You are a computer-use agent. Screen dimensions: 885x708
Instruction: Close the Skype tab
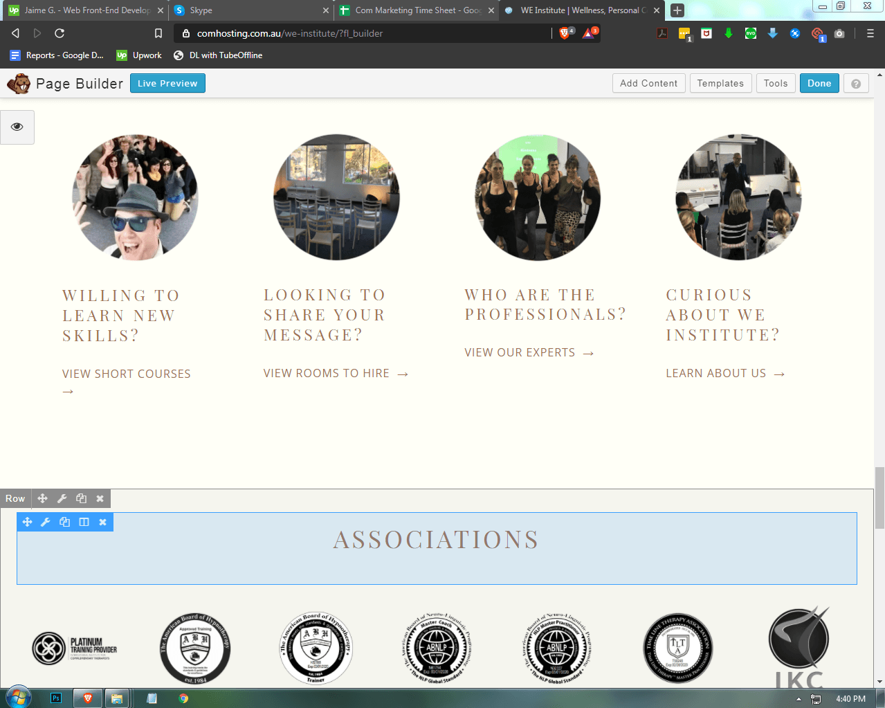pyautogui.click(x=326, y=10)
